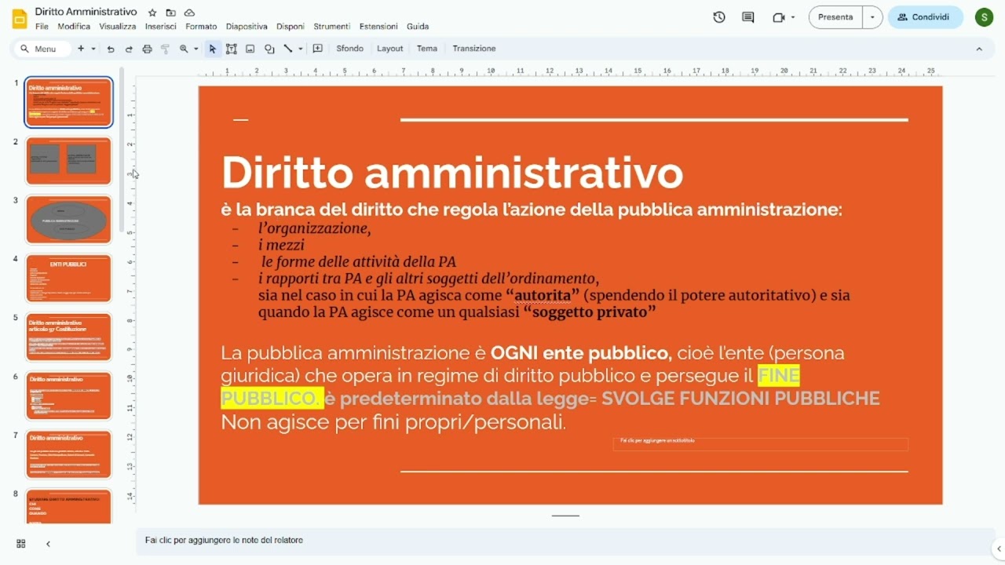Select slide 4 ENTI PUBBLICI thumbnail
Image resolution: width=1005 pixels, height=565 pixels.
[69, 279]
